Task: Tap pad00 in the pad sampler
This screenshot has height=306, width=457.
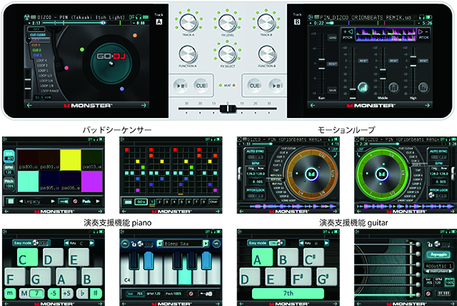Action: [28, 160]
